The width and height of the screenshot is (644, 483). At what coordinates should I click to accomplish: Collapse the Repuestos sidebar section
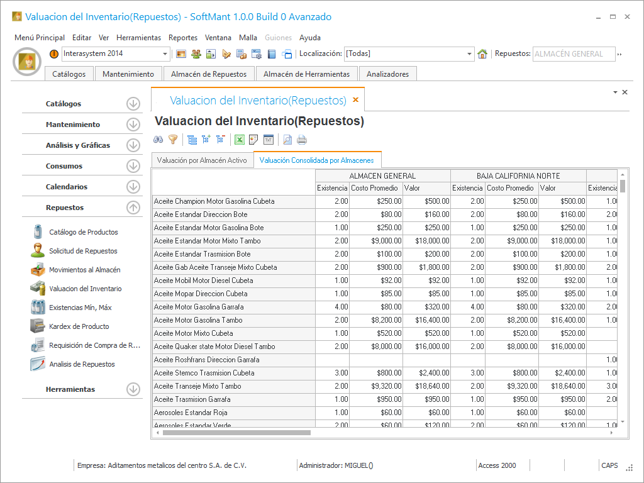133,208
